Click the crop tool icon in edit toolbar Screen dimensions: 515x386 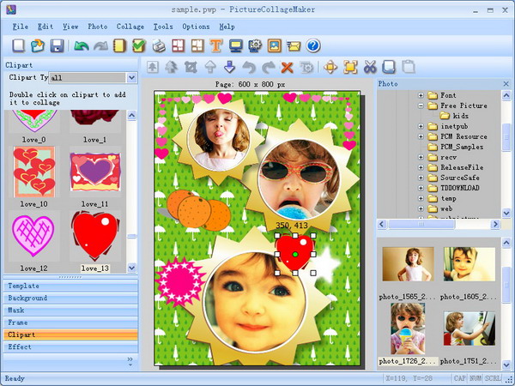(x=191, y=67)
